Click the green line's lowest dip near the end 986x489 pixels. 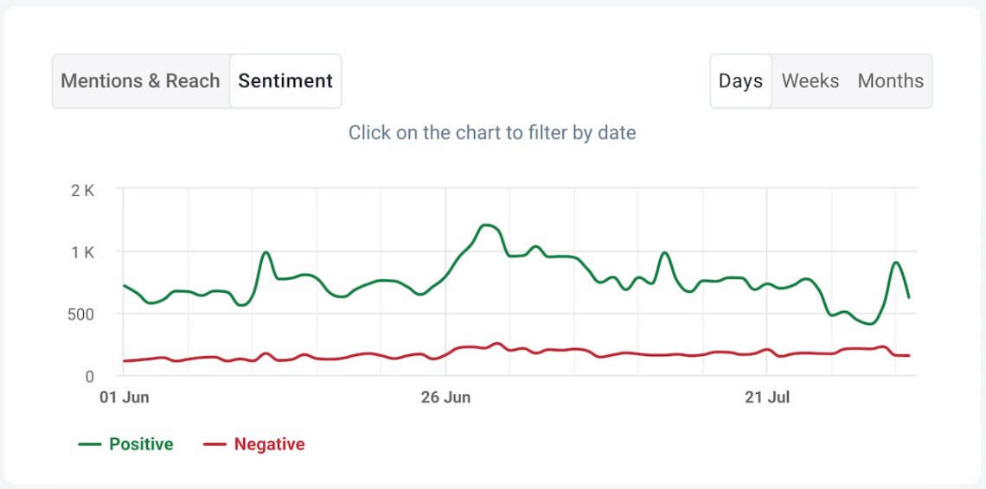click(869, 323)
